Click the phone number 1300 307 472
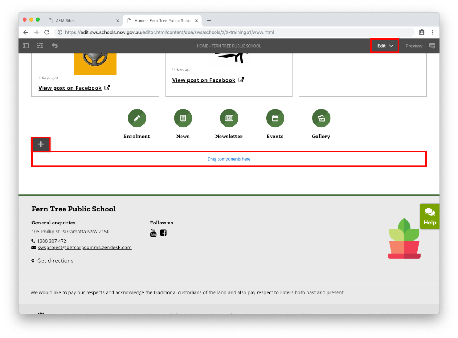This screenshot has height=338, width=458. (x=52, y=241)
